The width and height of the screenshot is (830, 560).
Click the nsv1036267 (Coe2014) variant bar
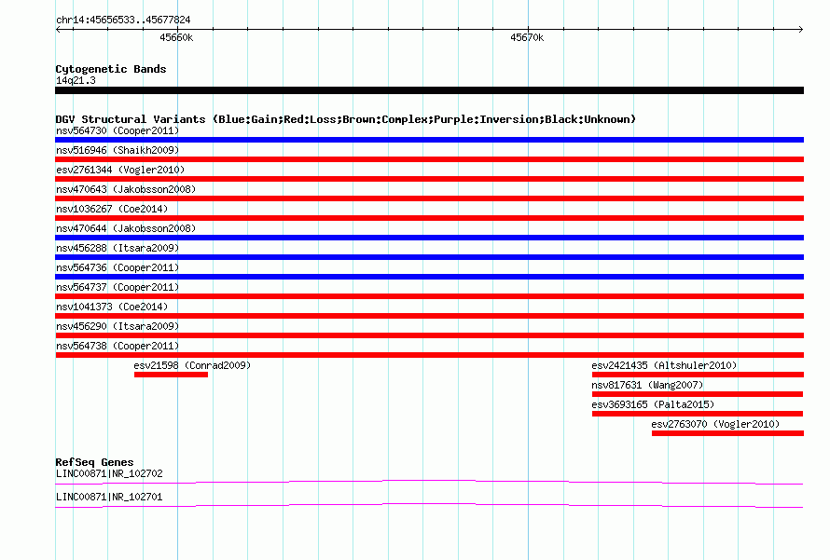coord(429,218)
